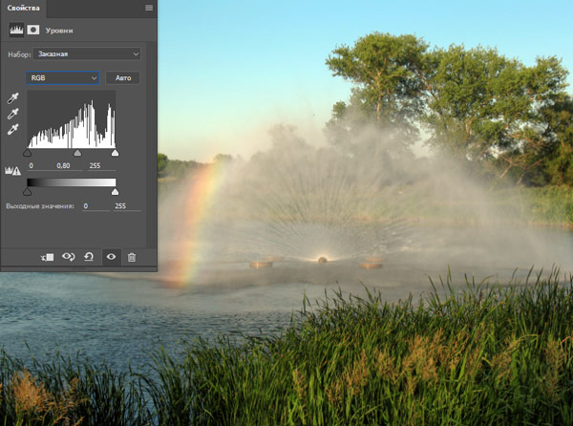The image size is (573, 426).
Task: Click the histogram graph area
Action: [72, 119]
